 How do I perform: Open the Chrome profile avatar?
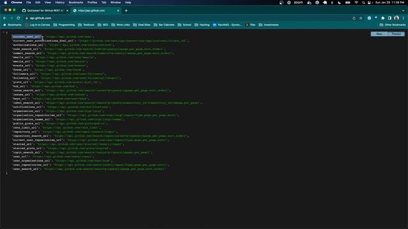click(397, 18)
